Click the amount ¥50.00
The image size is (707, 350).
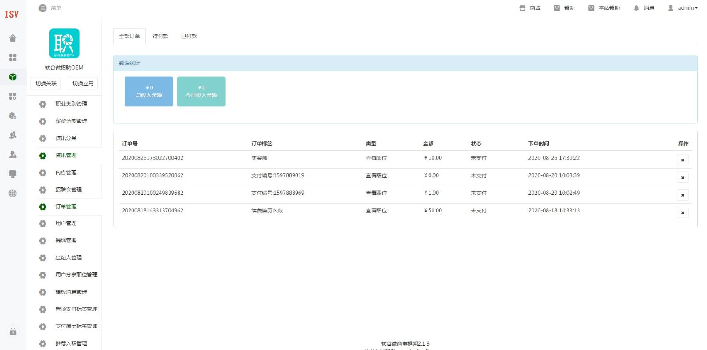(x=433, y=211)
